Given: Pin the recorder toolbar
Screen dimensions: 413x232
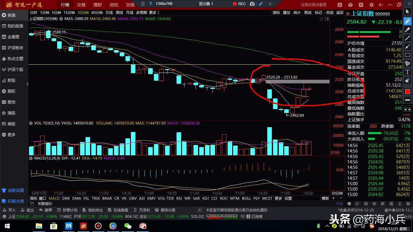Looking at the screenshot, I should (151, 4).
